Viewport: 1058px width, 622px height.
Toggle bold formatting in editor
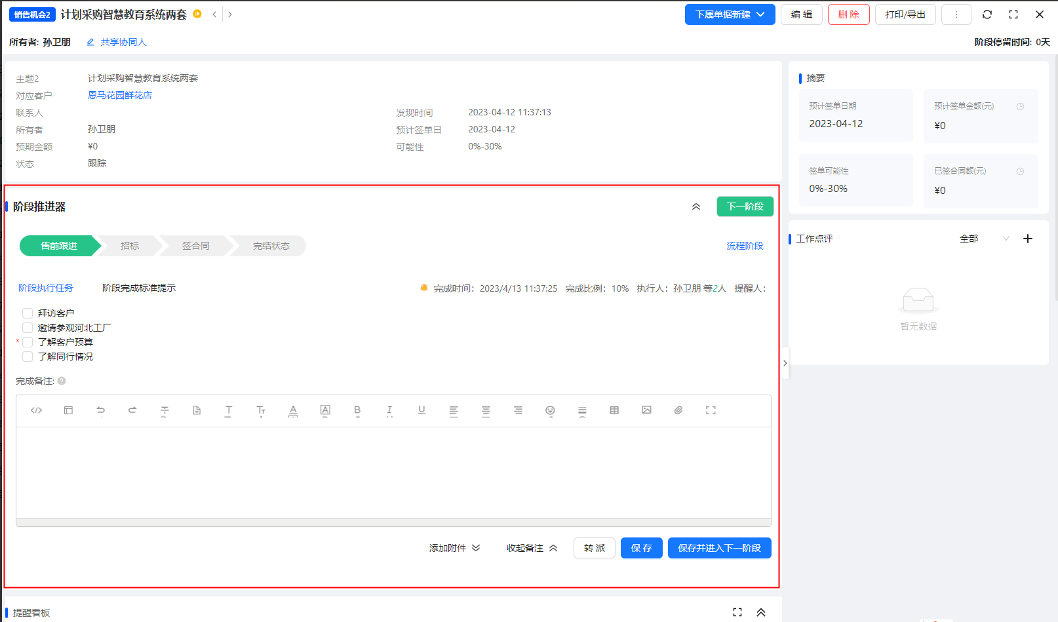(357, 411)
